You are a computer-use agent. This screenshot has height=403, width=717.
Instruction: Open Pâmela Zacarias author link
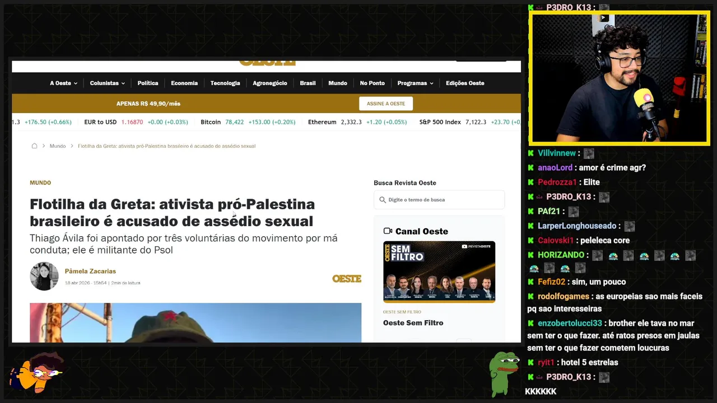[90, 271]
